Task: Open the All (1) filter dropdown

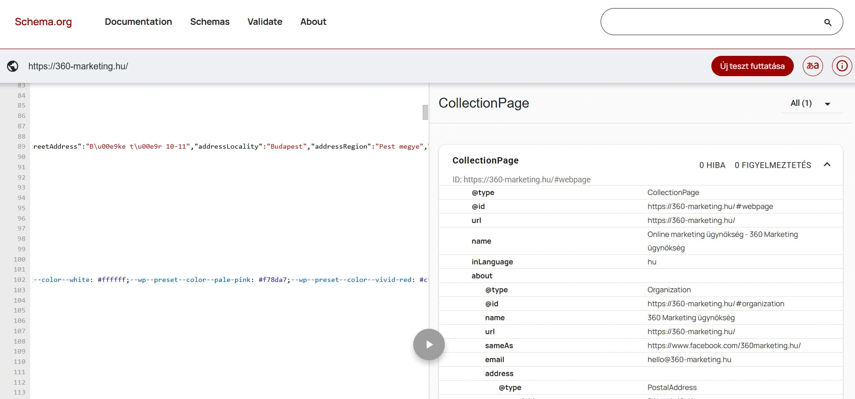Action: pyautogui.click(x=812, y=103)
